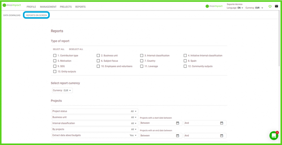This screenshot has height=145, width=282.
Task: Tick the Community outputs checkbox
Action: [x=185, y=66]
